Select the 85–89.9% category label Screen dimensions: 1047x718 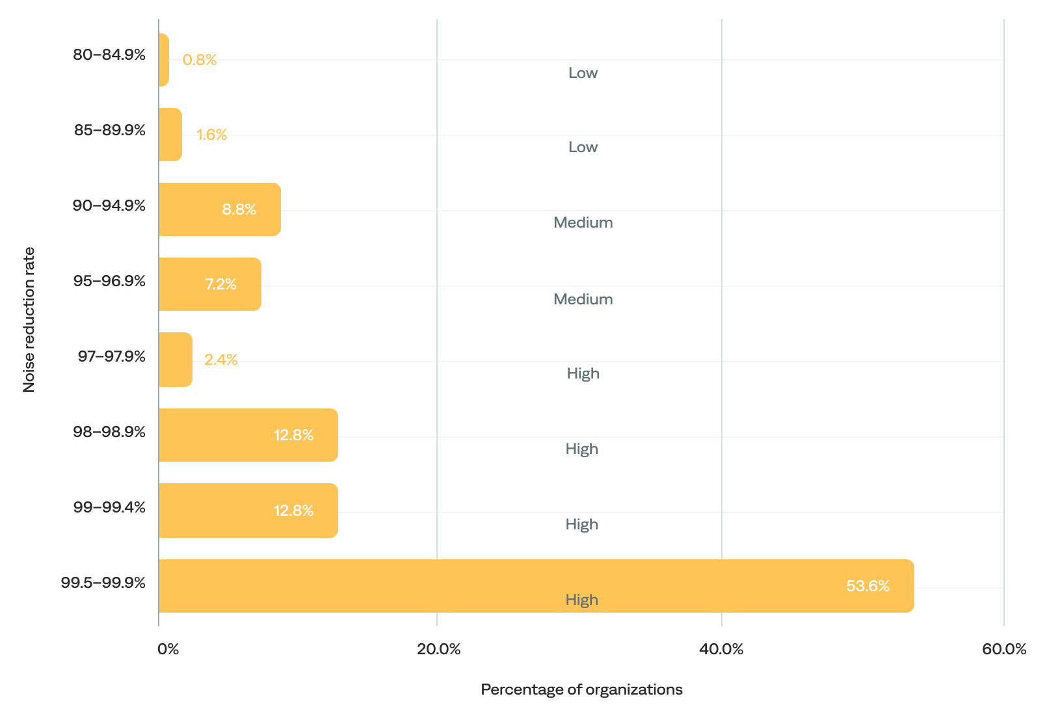[110, 130]
